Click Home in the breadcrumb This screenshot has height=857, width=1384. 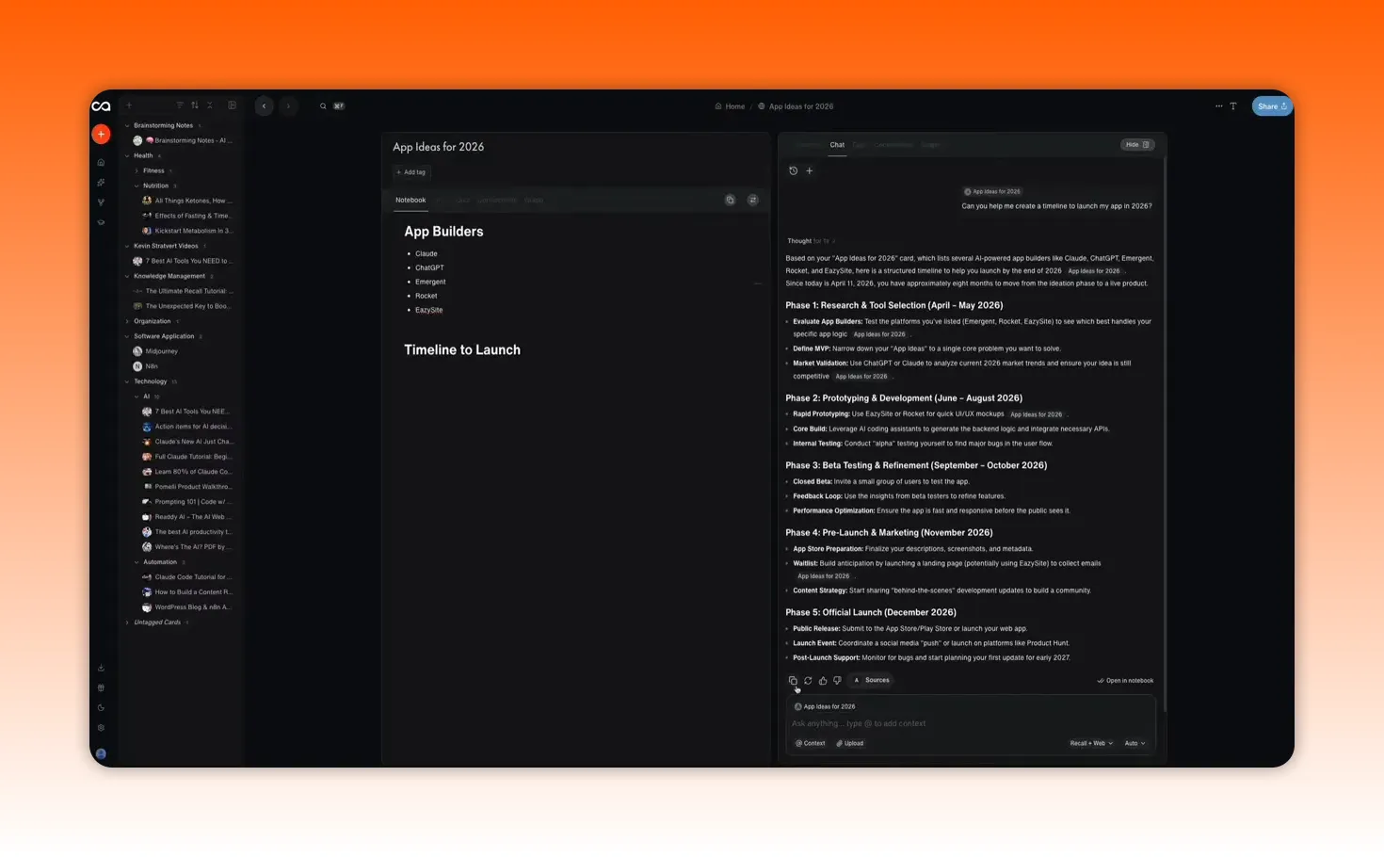click(x=730, y=106)
